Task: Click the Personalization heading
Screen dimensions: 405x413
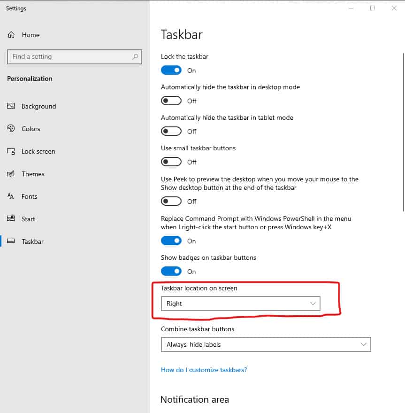Action: (30, 78)
